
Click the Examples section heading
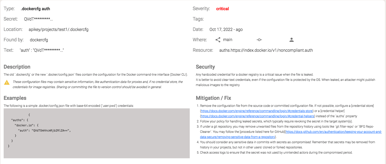(15, 98)
